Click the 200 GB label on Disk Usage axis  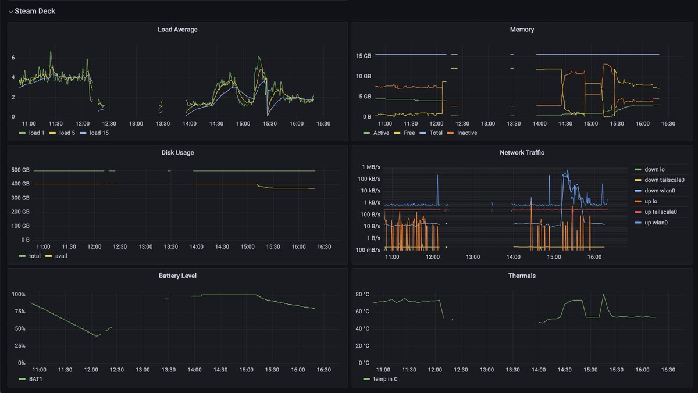(20, 212)
